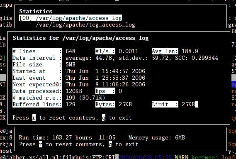The image size is (236, 159).
Task: Click the '# lines' label
Action: (x=37, y=51)
